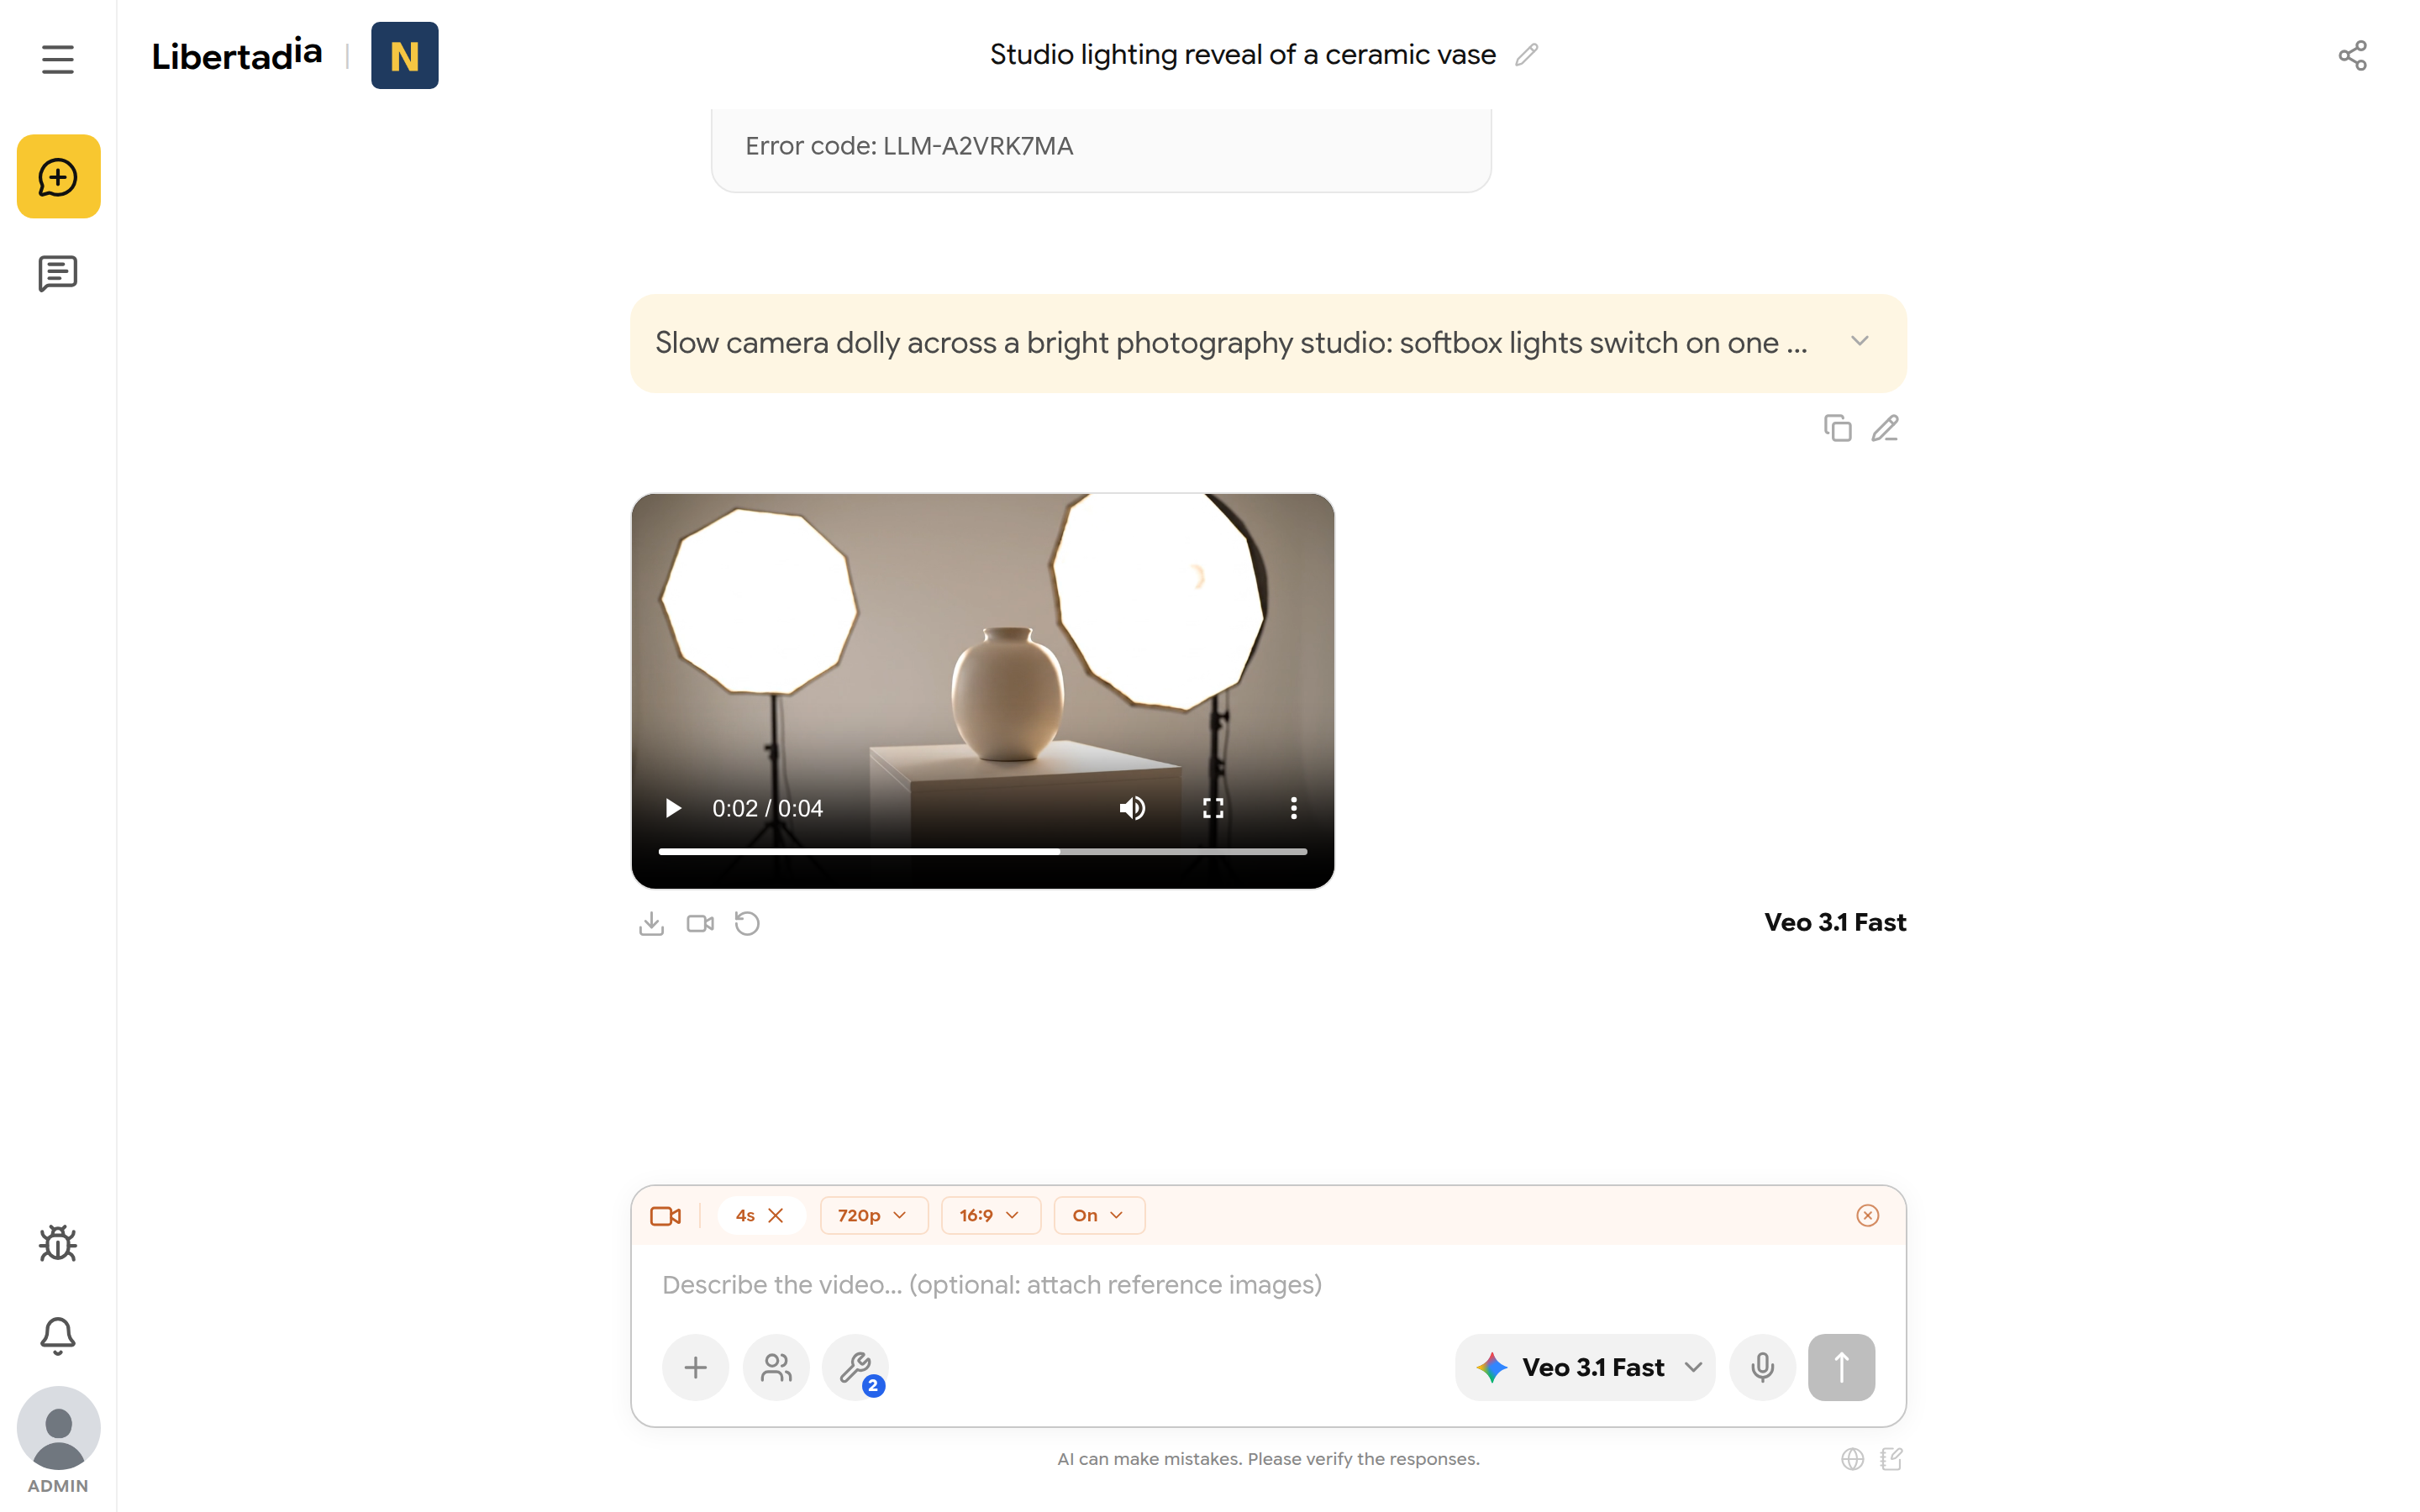The height and width of the screenshot is (1512, 2420).
Task: Add an attachment with plus button
Action: coord(695,1367)
